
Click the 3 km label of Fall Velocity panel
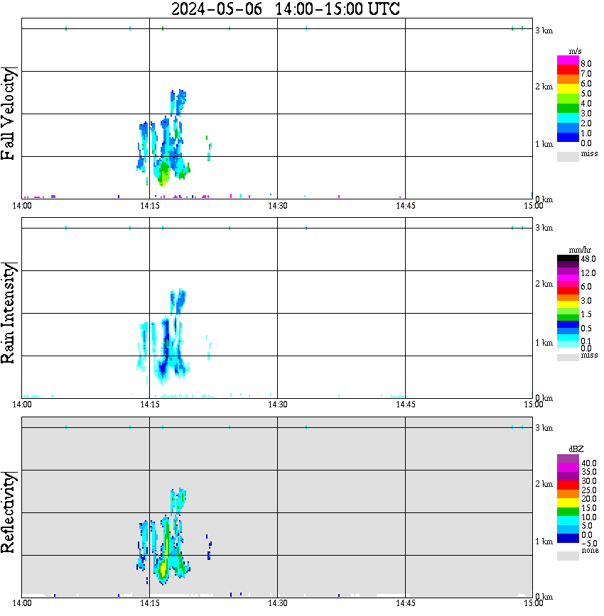point(544,31)
